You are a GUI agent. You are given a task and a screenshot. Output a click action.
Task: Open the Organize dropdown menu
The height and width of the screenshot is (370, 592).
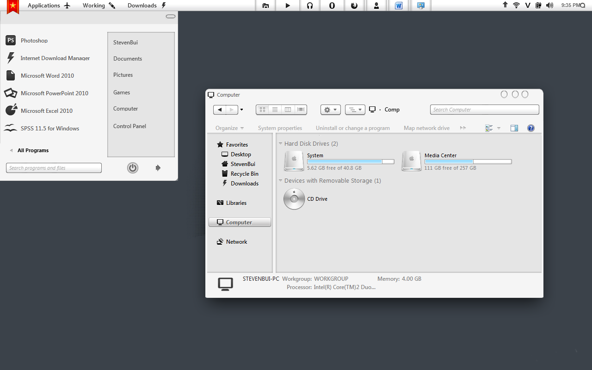229,128
